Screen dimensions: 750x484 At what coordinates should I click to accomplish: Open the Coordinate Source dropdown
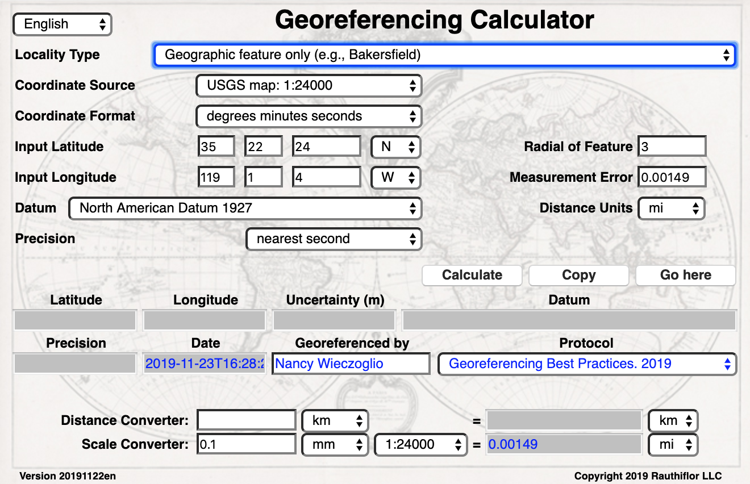[x=309, y=86]
